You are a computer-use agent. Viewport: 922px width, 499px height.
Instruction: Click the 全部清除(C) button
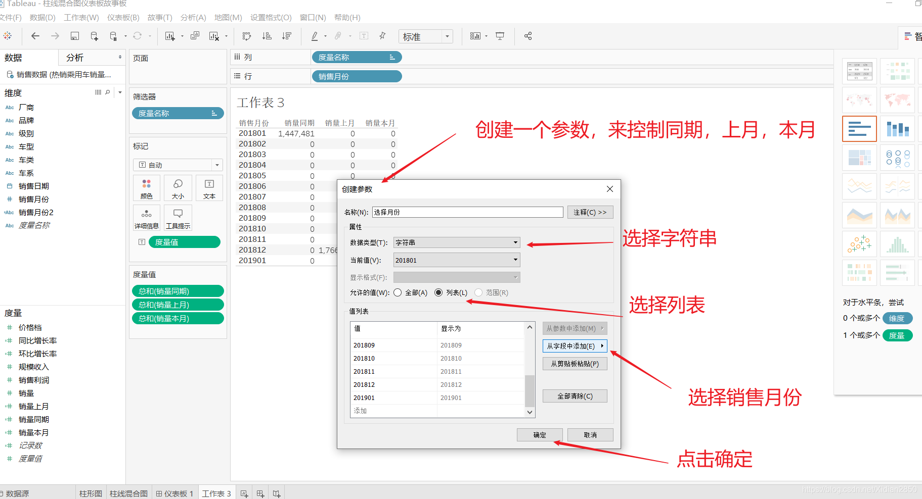click(575, 396)
